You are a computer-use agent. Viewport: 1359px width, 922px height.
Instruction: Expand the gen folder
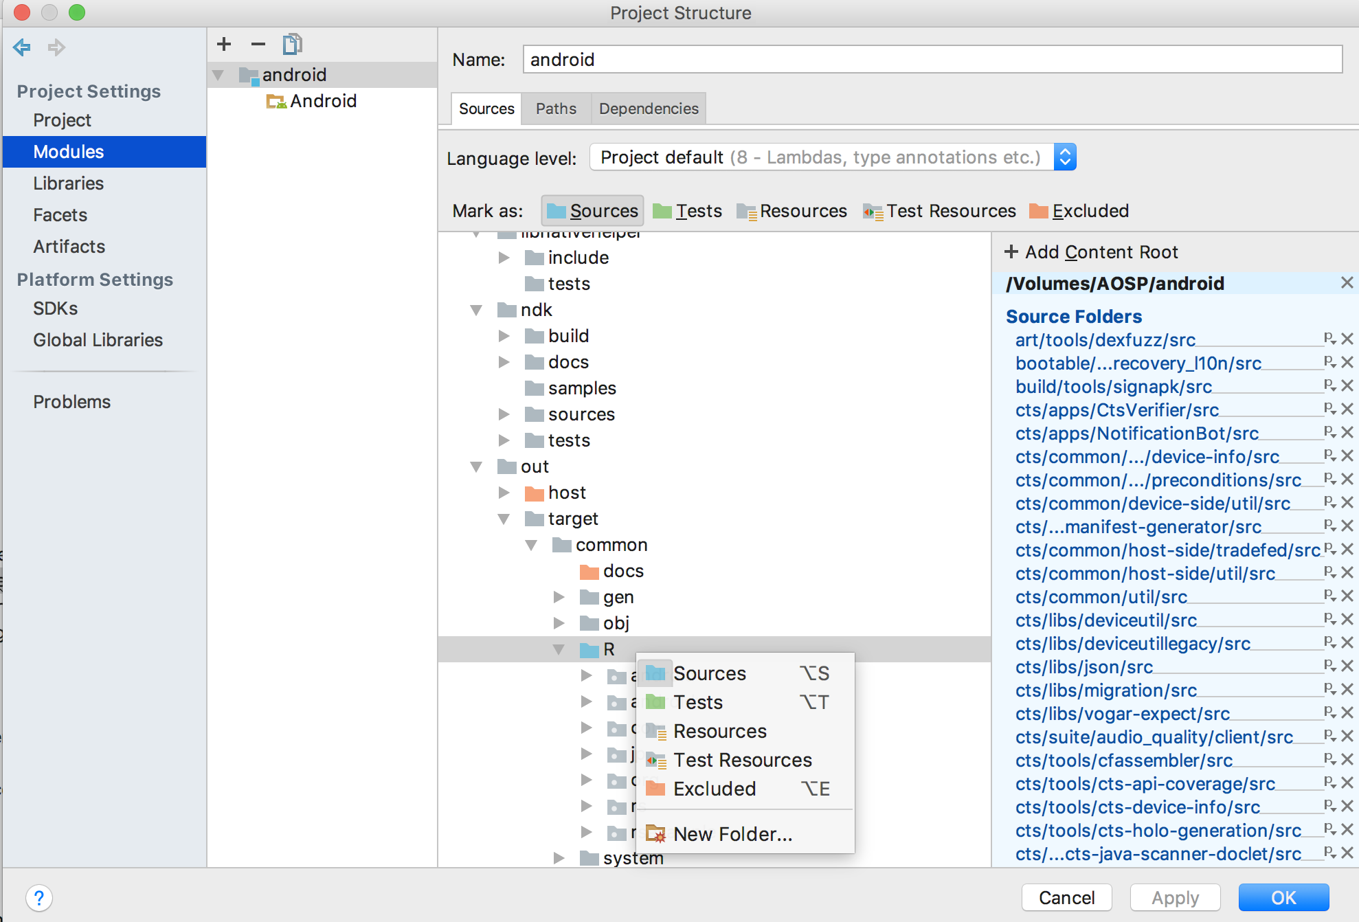click(x=559, y=597)
